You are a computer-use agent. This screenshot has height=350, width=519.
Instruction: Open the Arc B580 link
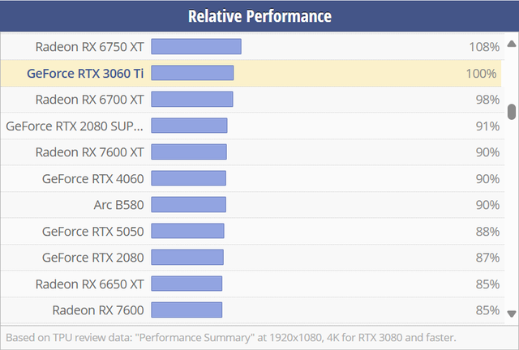(118, 204)
